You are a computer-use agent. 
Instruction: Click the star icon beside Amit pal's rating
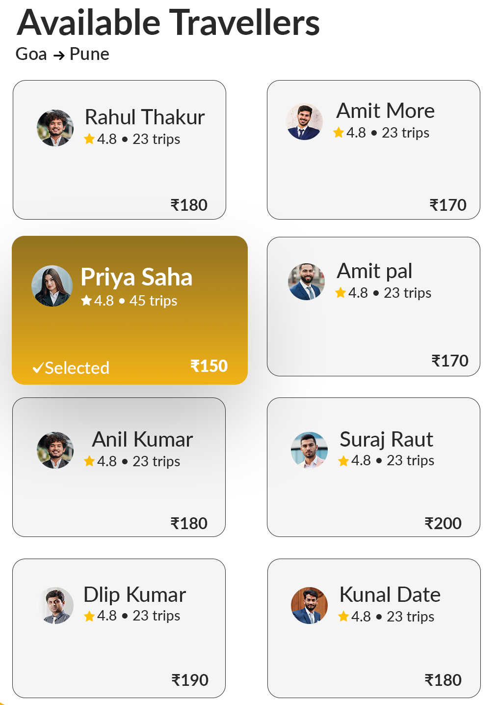tap(340, 293)
